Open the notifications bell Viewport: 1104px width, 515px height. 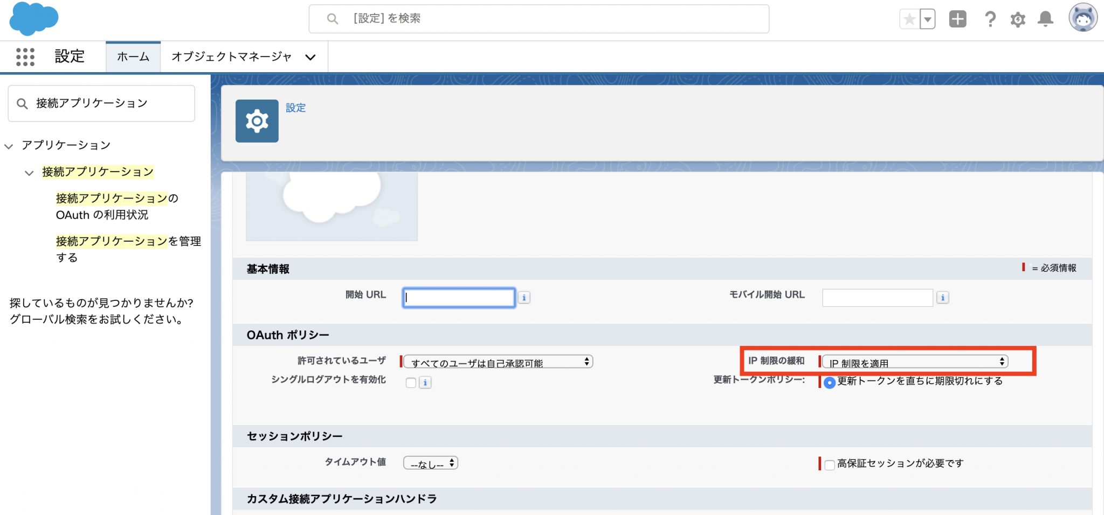1045,19
